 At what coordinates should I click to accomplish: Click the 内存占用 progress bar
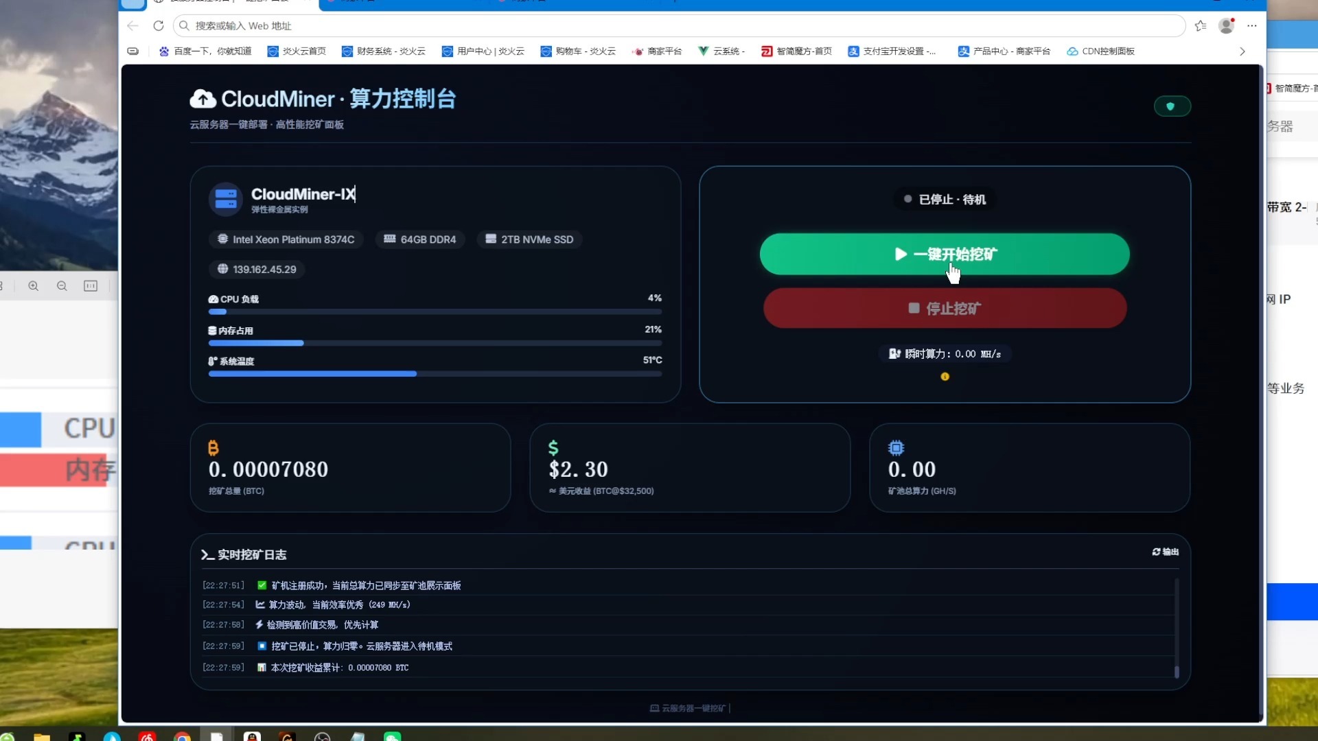(x=435, y=343)
